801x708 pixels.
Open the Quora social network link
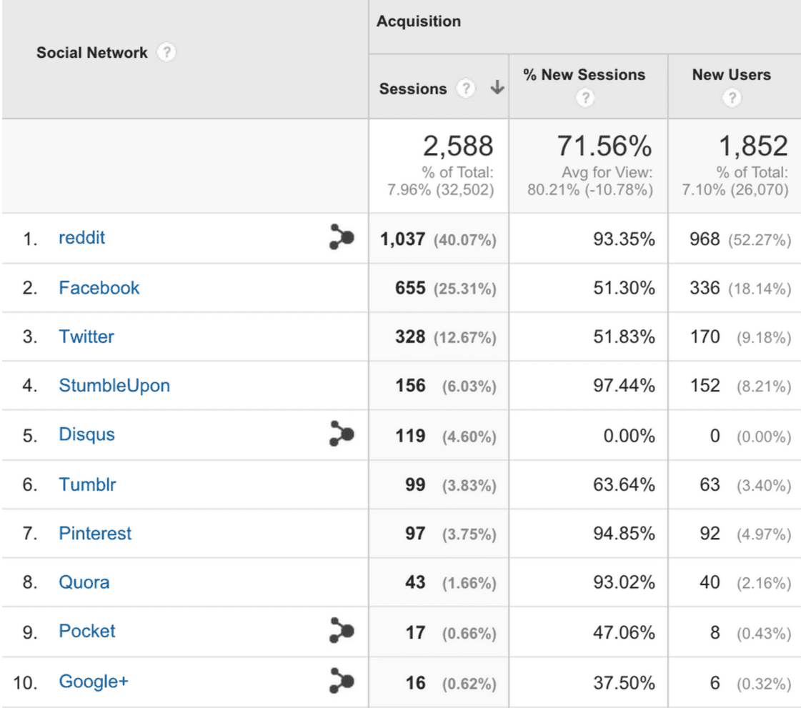click(x=84, y=582)
